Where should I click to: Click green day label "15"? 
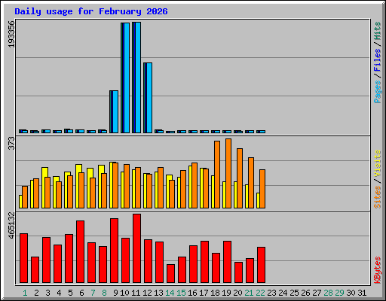[x=181, y=293]
